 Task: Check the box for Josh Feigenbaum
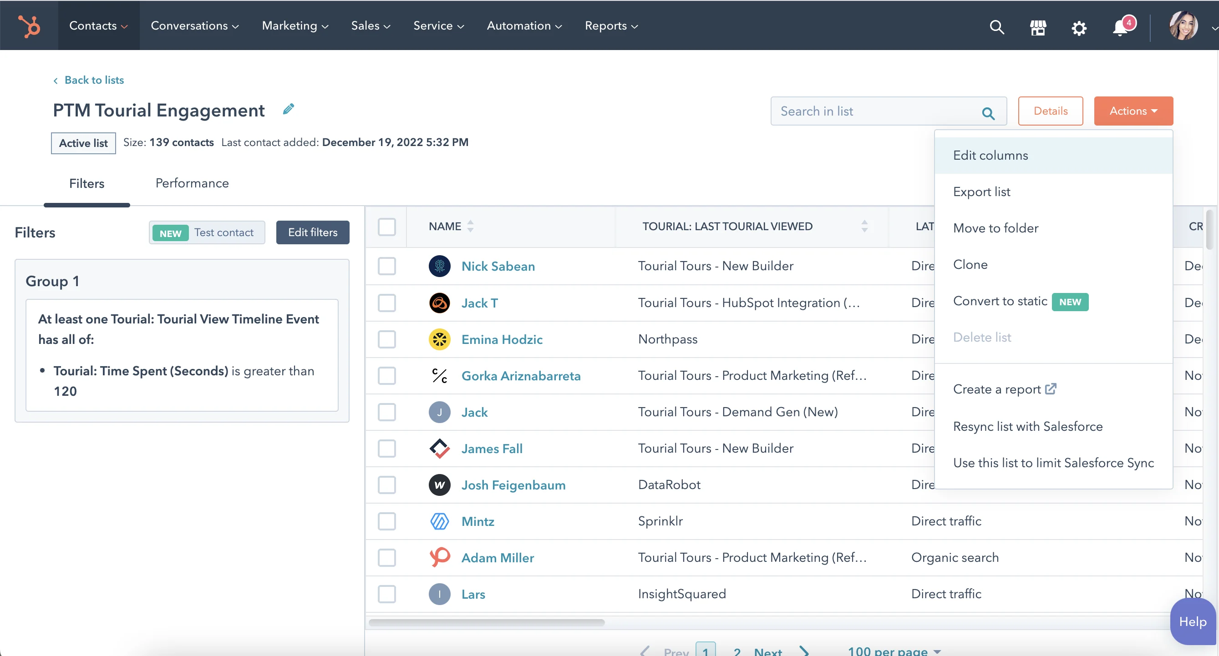point(386,485)
